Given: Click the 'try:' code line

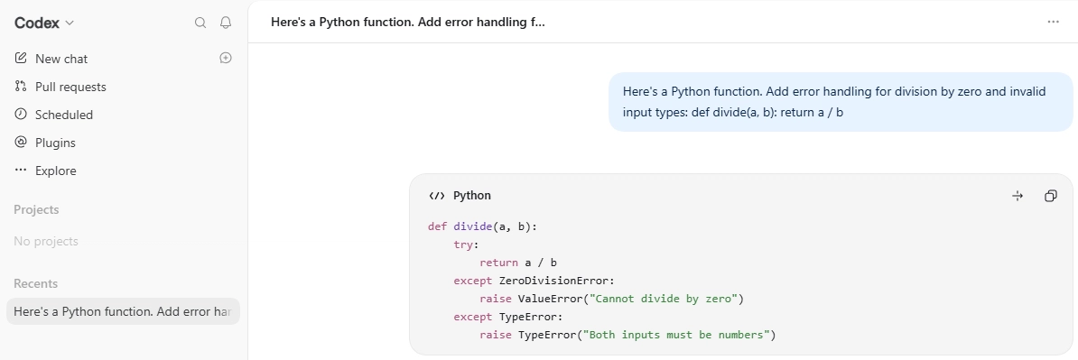Looking at the screenshot, I should (466, 244).
